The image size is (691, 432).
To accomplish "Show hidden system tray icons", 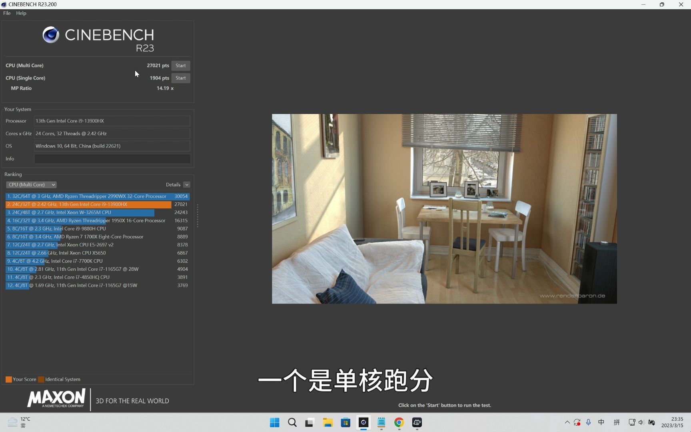I will pyautogui.click(x=567, y=422).
